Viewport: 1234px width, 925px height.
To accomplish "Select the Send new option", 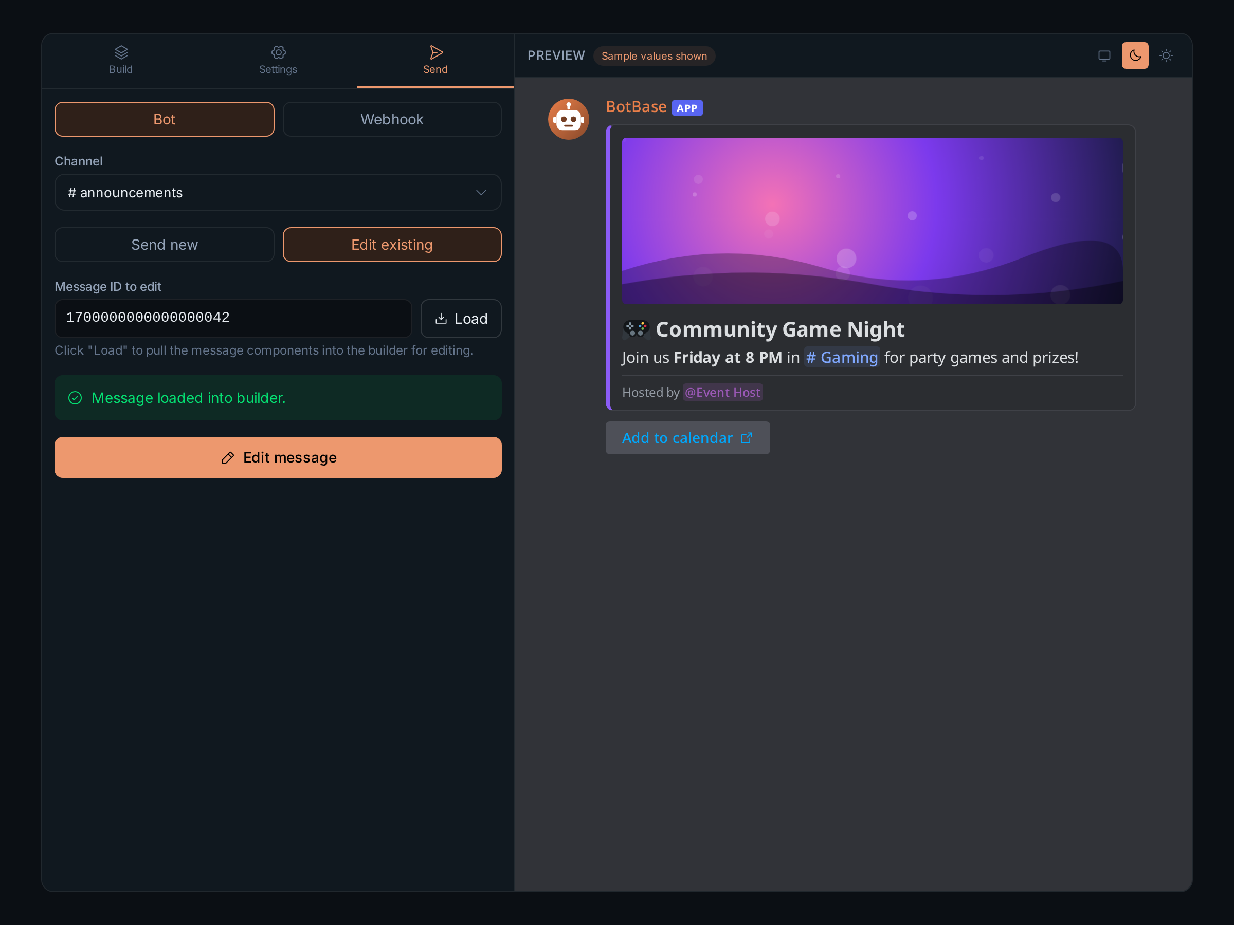I will [165, 245].
